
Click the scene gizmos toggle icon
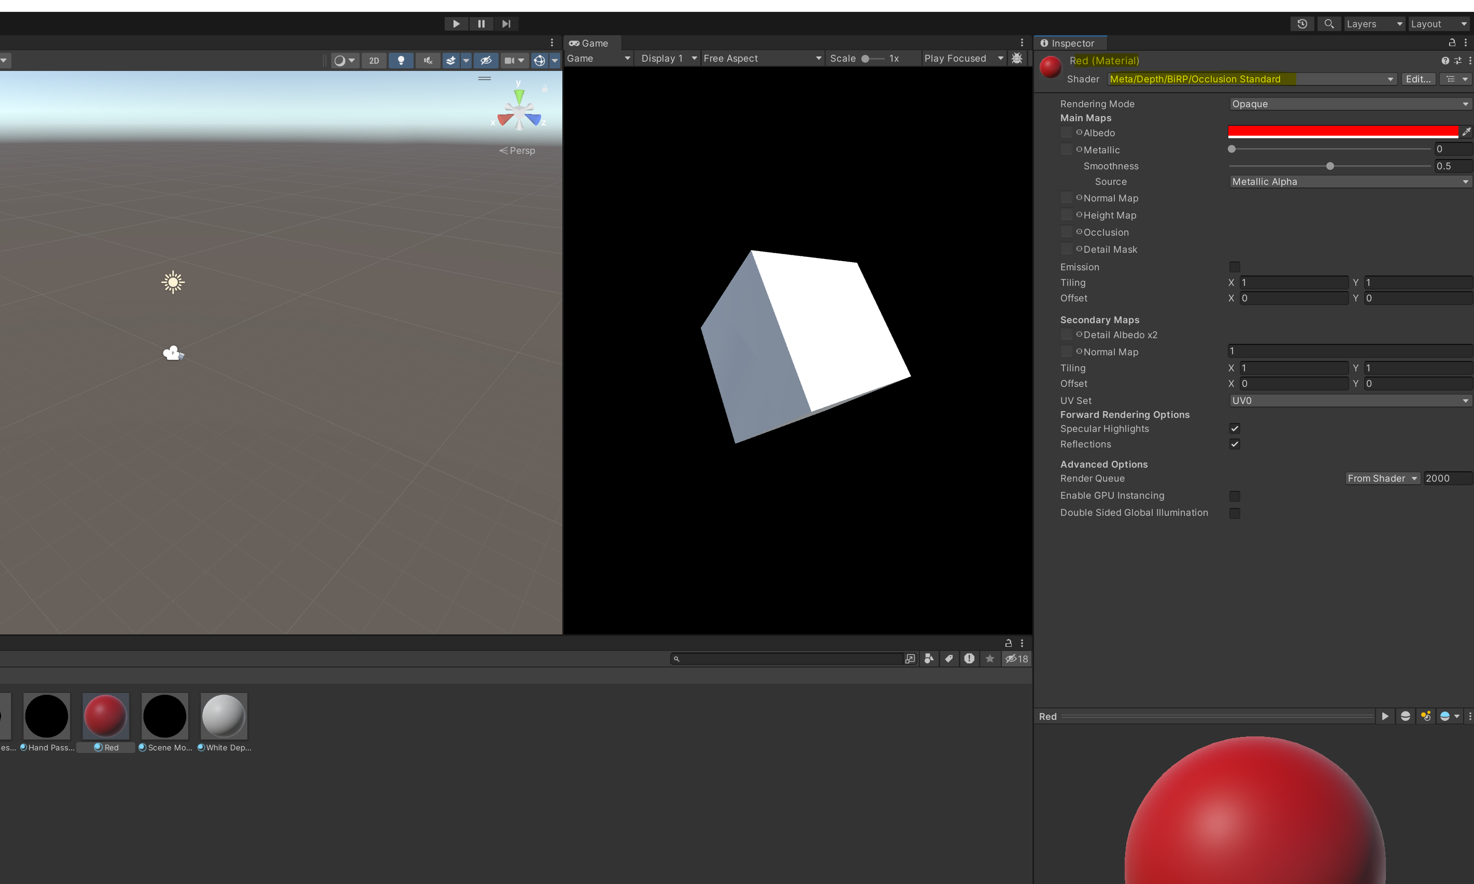539,60
